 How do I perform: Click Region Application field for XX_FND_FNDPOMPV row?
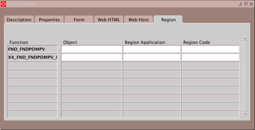pyautogui.click(x=152, y=57)
